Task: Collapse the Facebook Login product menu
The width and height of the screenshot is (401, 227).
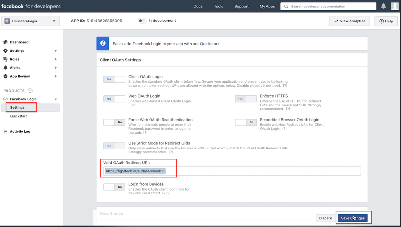Action: (x=56, y=99)
